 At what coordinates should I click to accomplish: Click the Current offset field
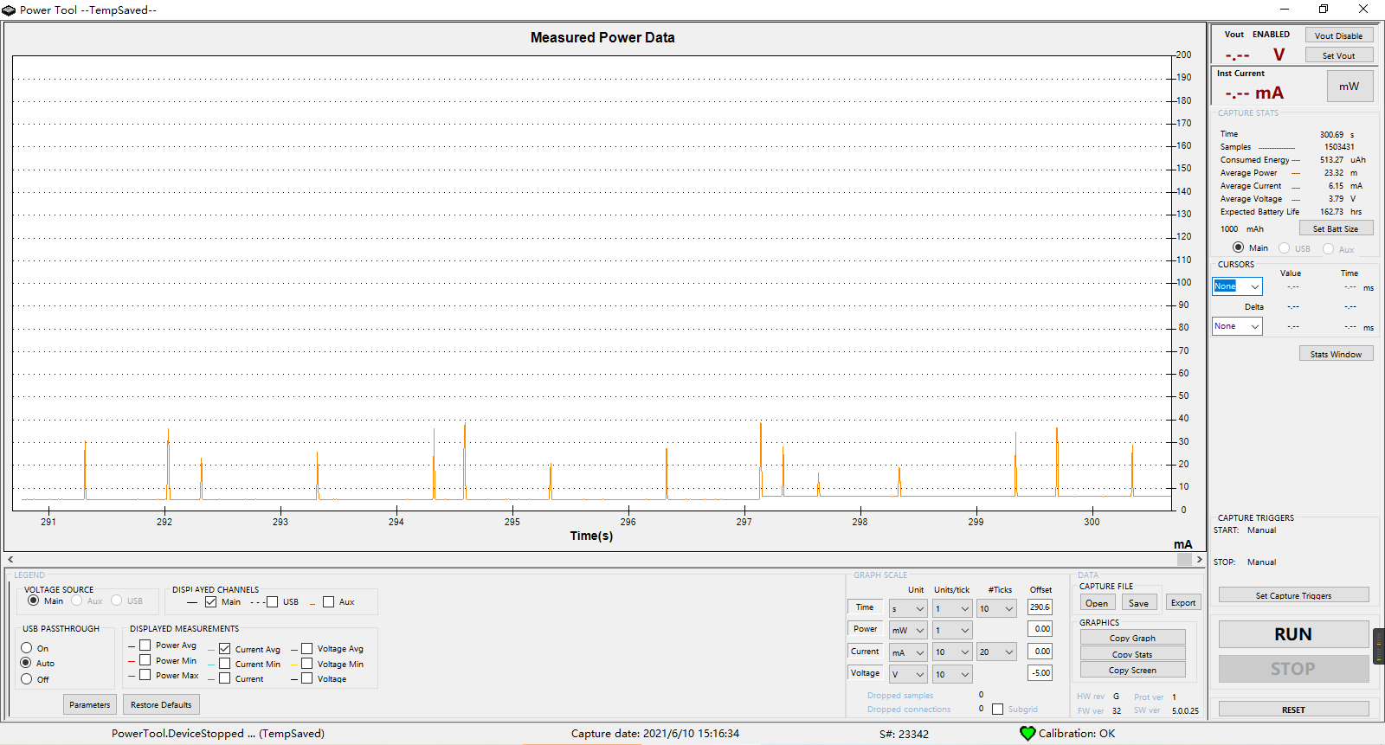[x=1040, y=651]
